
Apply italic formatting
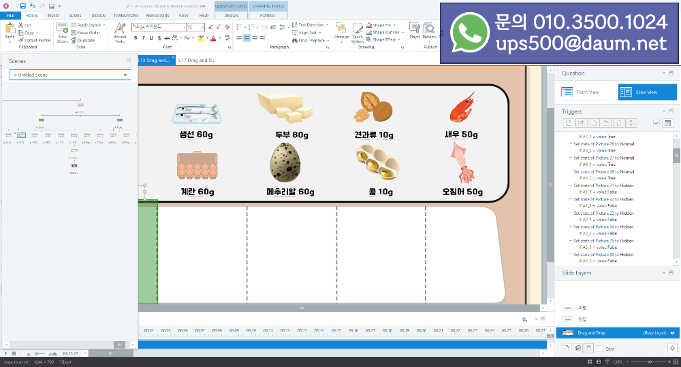pyautogui.click(x=143, y=38)
